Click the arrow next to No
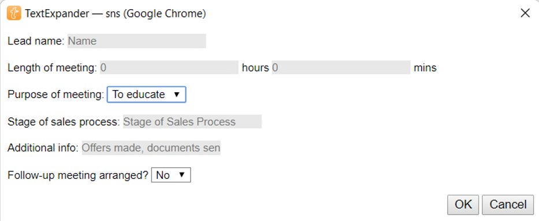The height and width of the screenshot is (221, 539). [x=182, y=175]
